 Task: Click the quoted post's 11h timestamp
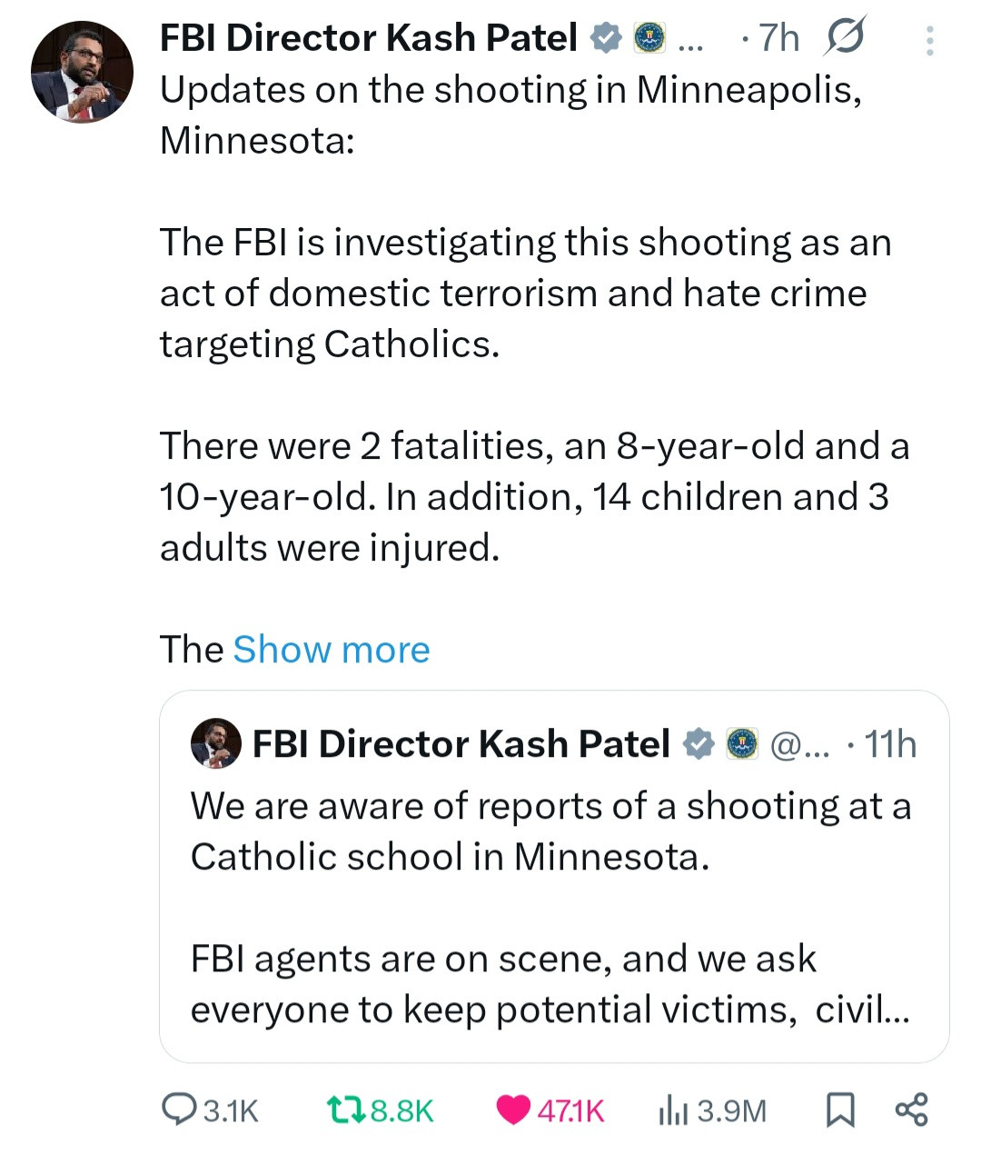coord(889,744)
